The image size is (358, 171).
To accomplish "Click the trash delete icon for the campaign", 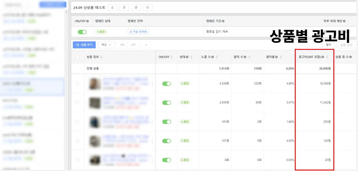I will (124, 8).
